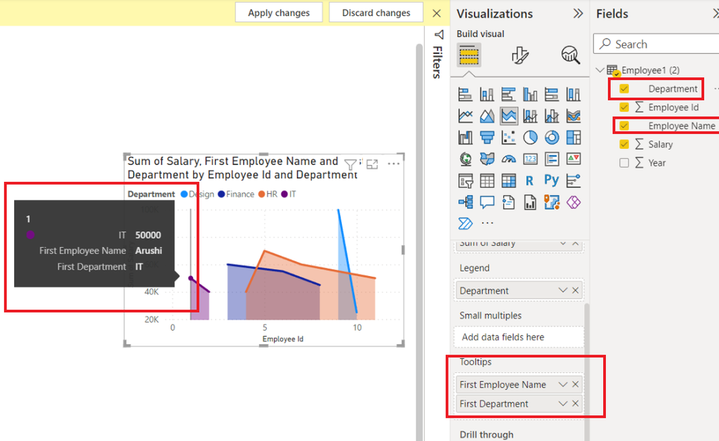Select the Smart narrative visual
Screen dimensions: 719x441
508,202
